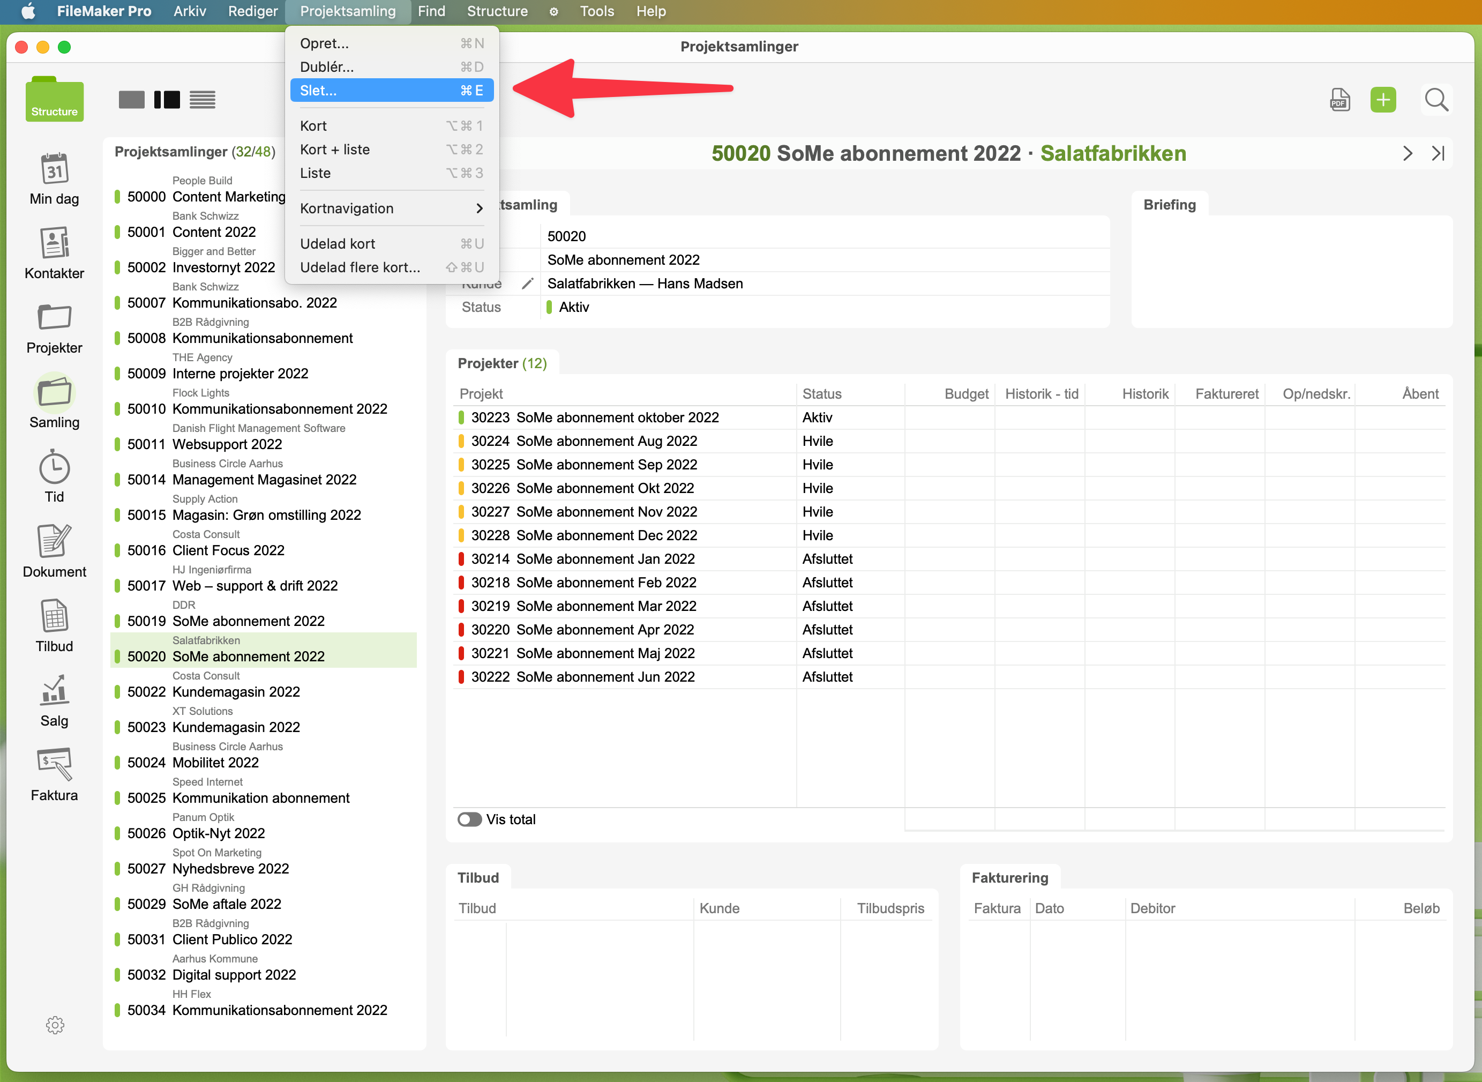Open the Faktura invoice icon
The height and width of the screenshot is (1082, 1482).
54,765
